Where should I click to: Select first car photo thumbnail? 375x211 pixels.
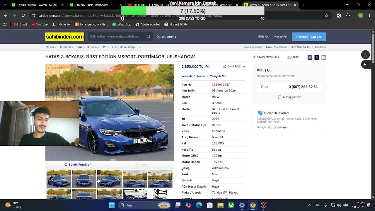point(59,178)
